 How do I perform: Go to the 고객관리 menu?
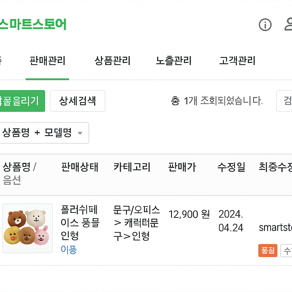pos(237,61)
